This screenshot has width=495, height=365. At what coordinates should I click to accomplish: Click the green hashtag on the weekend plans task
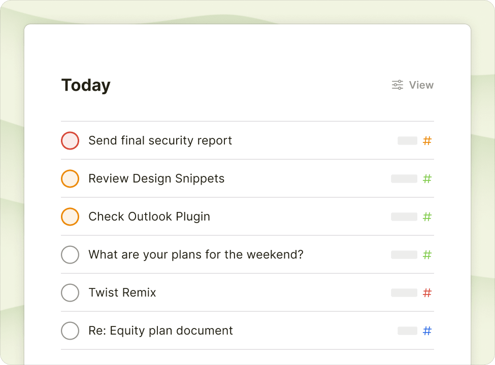pos(426,255)
